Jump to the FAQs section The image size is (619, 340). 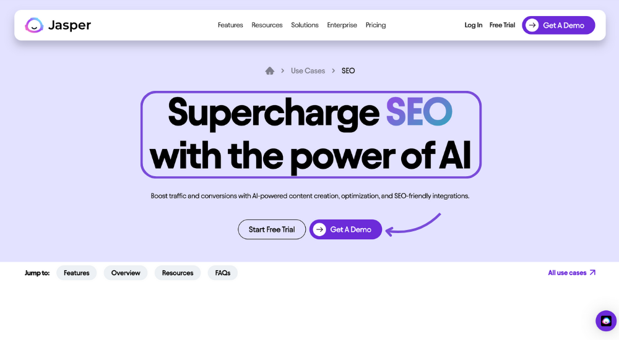point(223,273)
